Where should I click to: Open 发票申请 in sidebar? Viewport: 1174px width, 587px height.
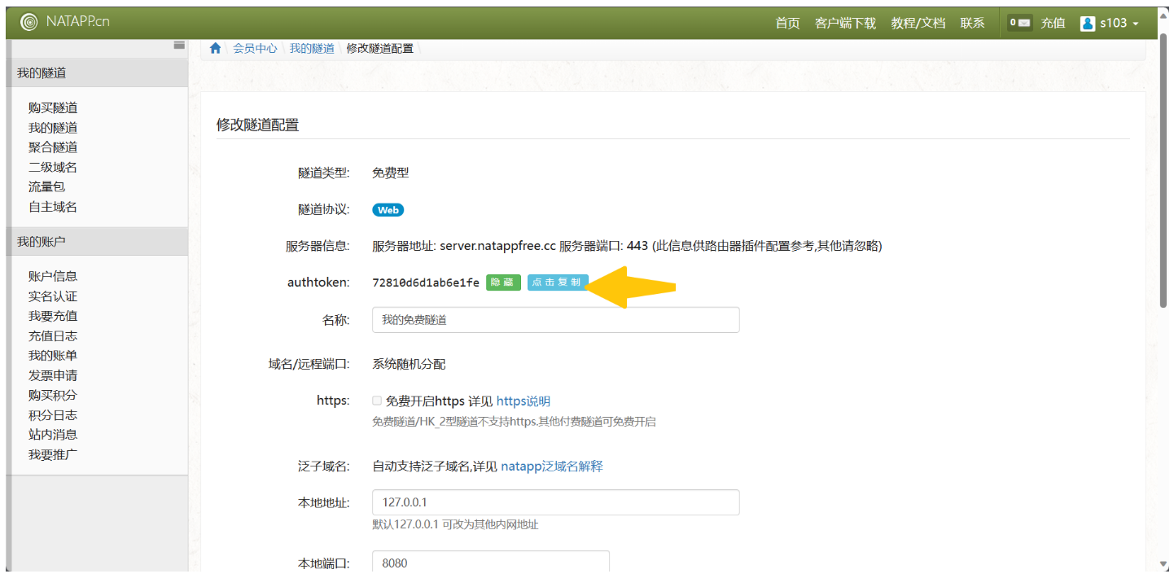point(53,375)
